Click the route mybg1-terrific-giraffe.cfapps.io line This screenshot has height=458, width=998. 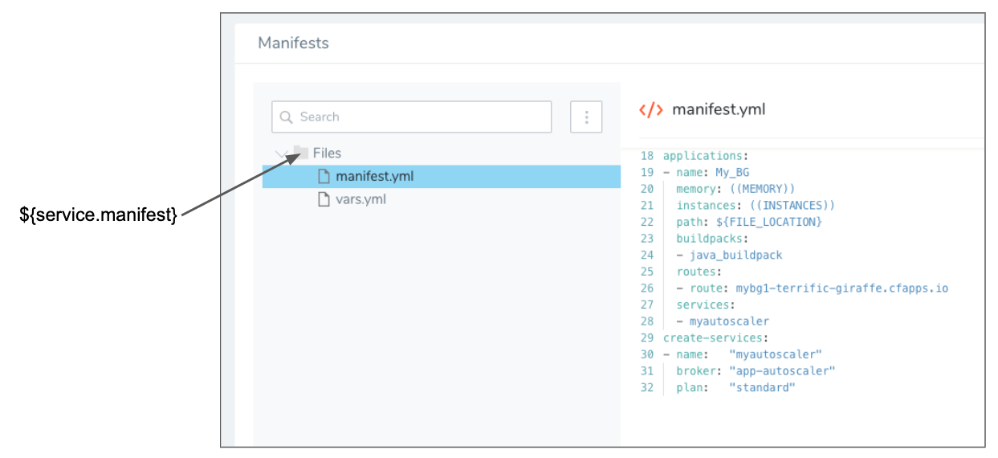[812, 288]
